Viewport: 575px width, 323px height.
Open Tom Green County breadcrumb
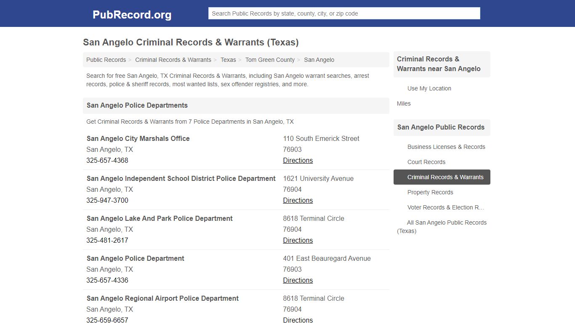[270, 60]
